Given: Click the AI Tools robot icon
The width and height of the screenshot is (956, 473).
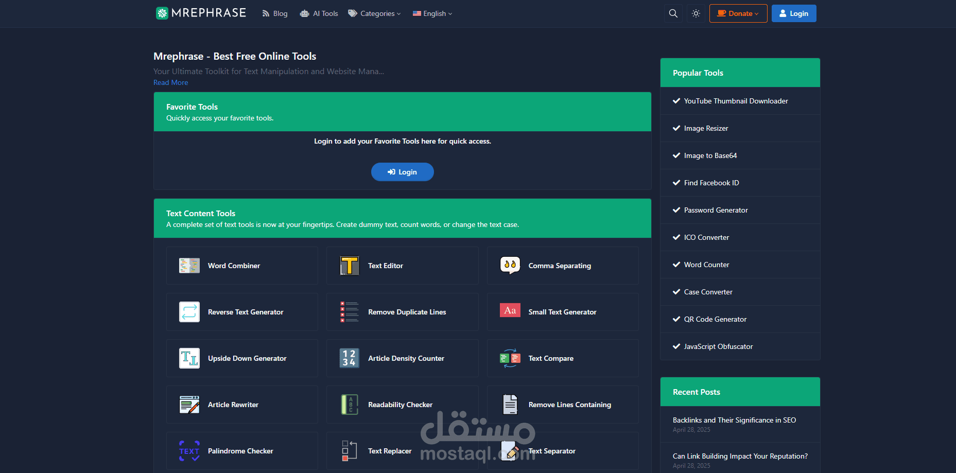Looking at the screenshot, I should tap(305, 14).
